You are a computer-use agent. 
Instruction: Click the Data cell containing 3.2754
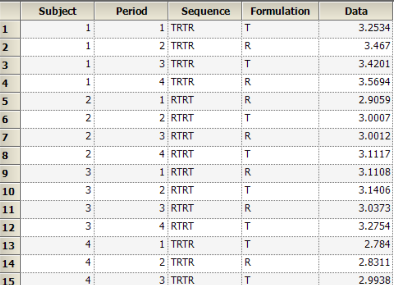point(356,226)
